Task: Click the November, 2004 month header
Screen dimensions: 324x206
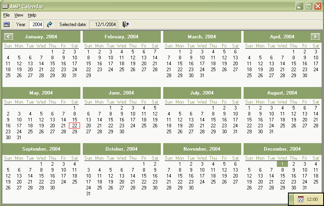Action: coord(202,149)
